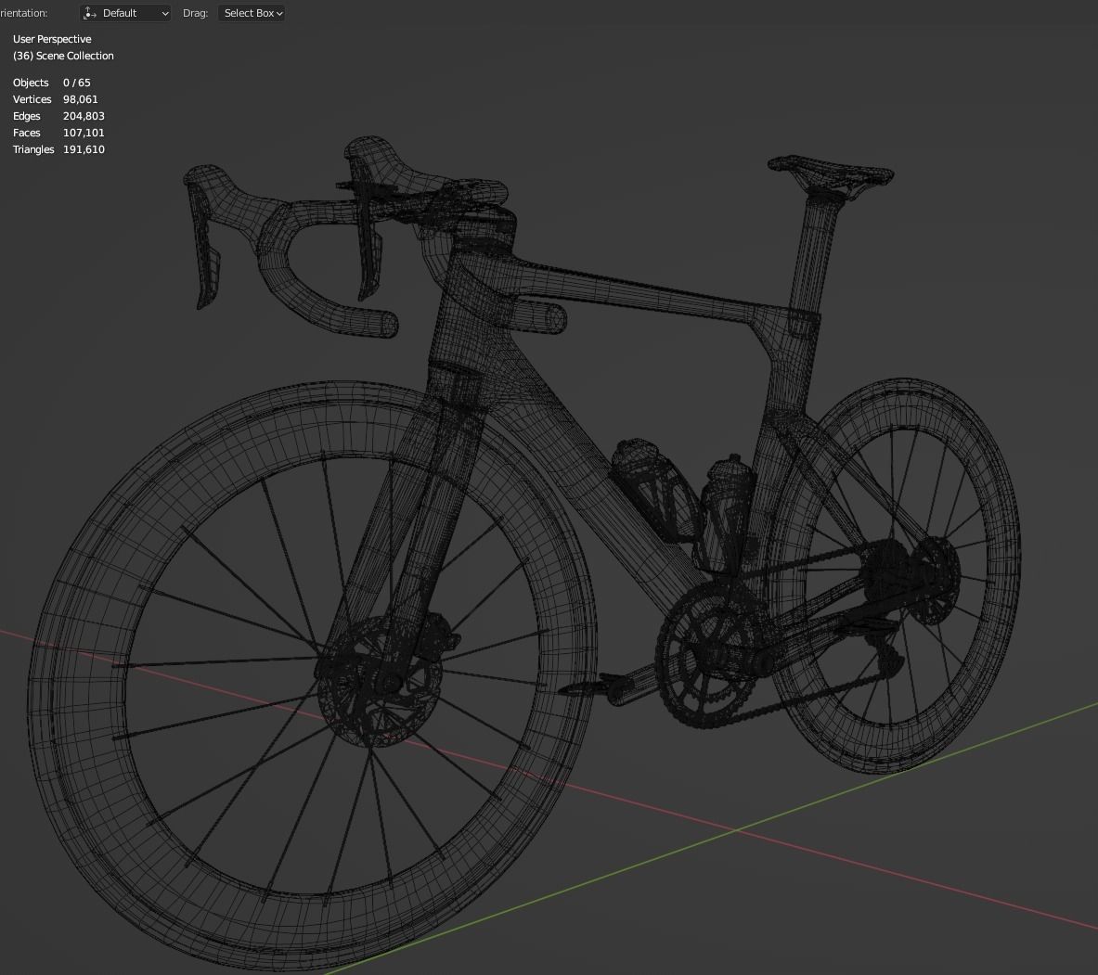Click the Objects 0 / 65 statistic
Screen dimensions: 1098x975
pyautogui.click(x=52, y=83)
